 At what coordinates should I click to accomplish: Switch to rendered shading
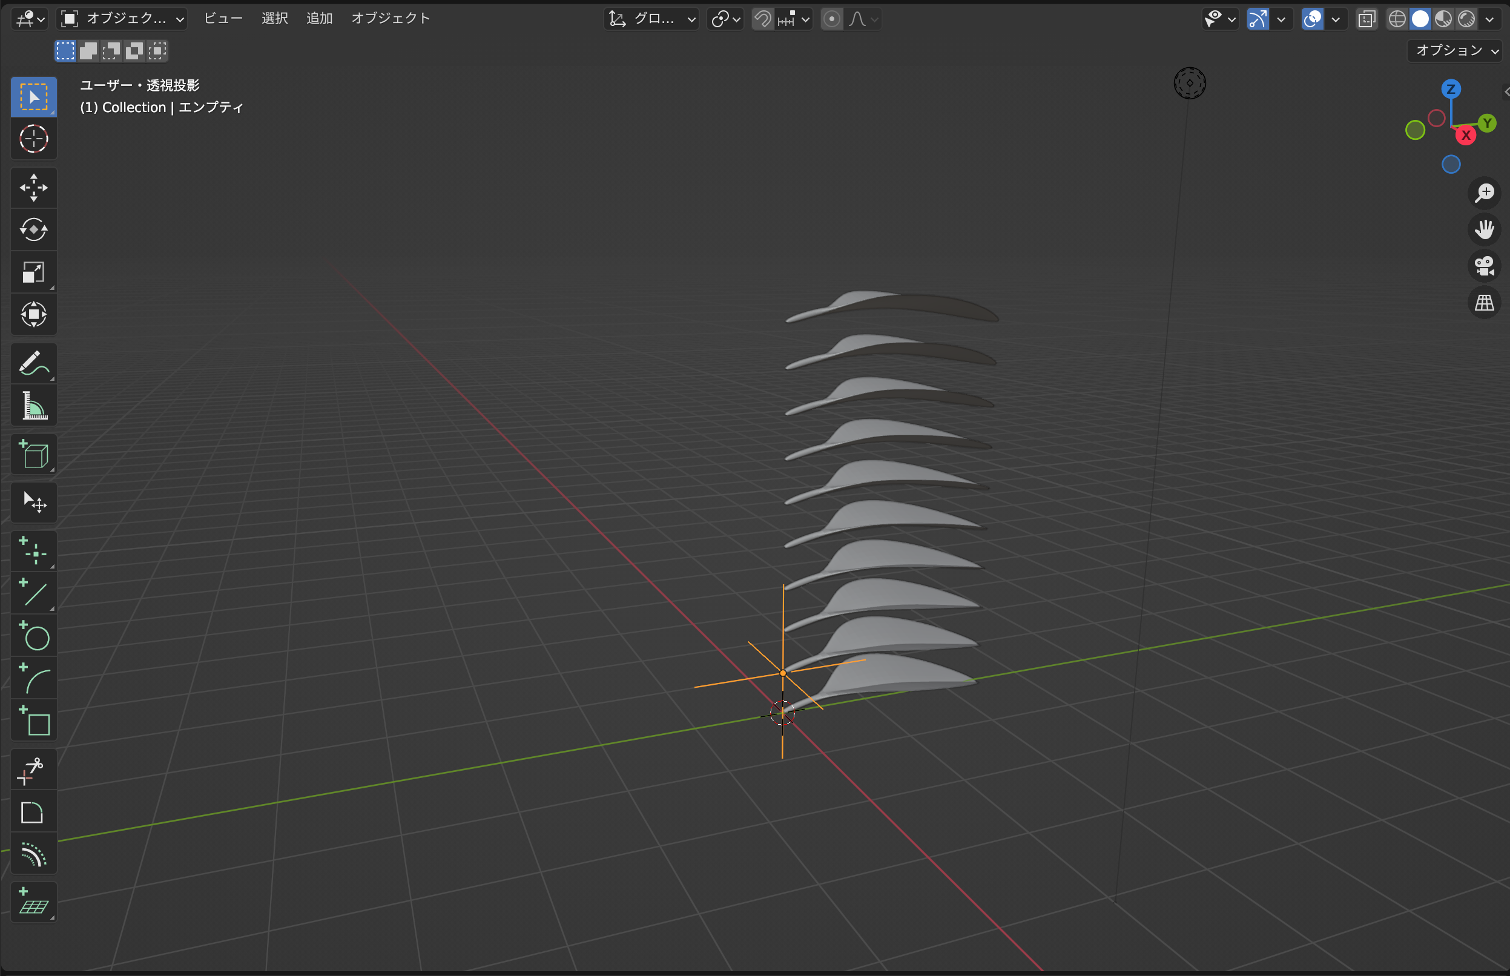point(1466,19)
